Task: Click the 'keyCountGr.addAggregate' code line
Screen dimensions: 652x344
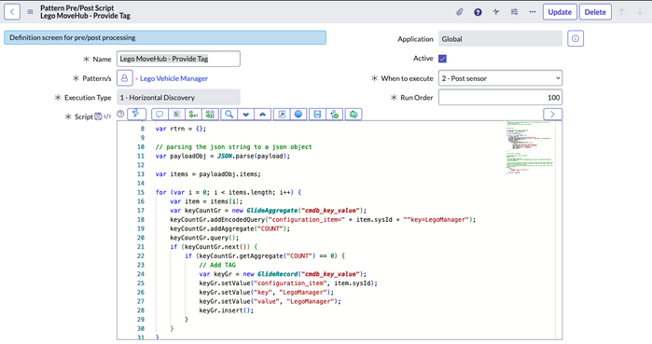Action: click(x=230, y=228)
